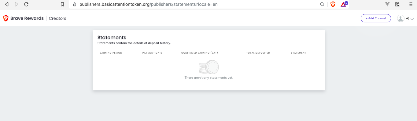Click the Vue devtools extension icon
417x121 pixels.
[387, 4]
